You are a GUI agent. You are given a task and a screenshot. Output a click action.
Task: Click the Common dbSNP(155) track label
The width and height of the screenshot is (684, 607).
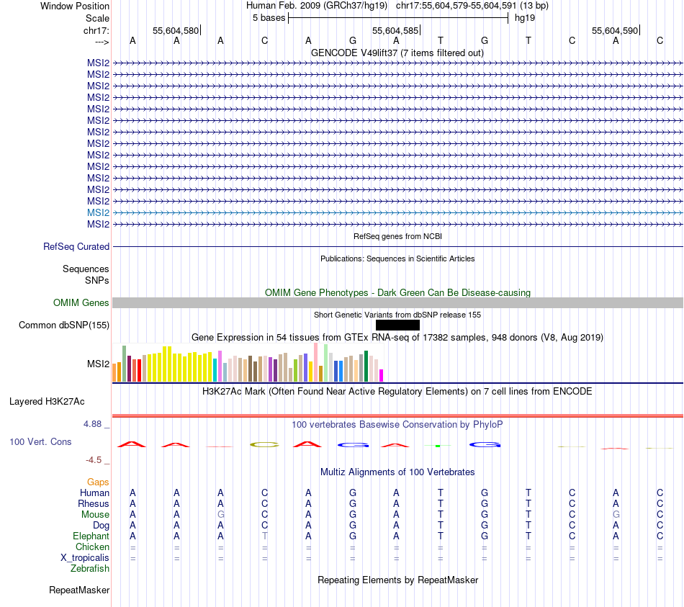tap(64, 325)
